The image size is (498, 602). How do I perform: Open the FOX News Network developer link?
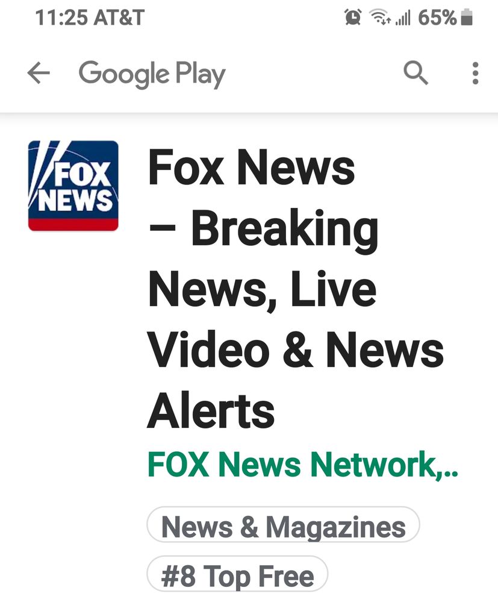pyautogui.click(x=303, y=464)
